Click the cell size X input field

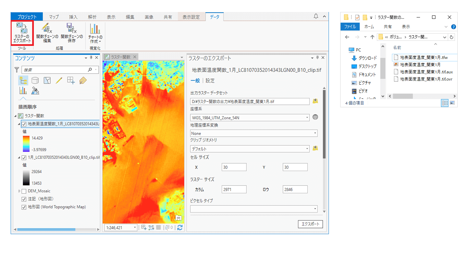tap(234, 167)
